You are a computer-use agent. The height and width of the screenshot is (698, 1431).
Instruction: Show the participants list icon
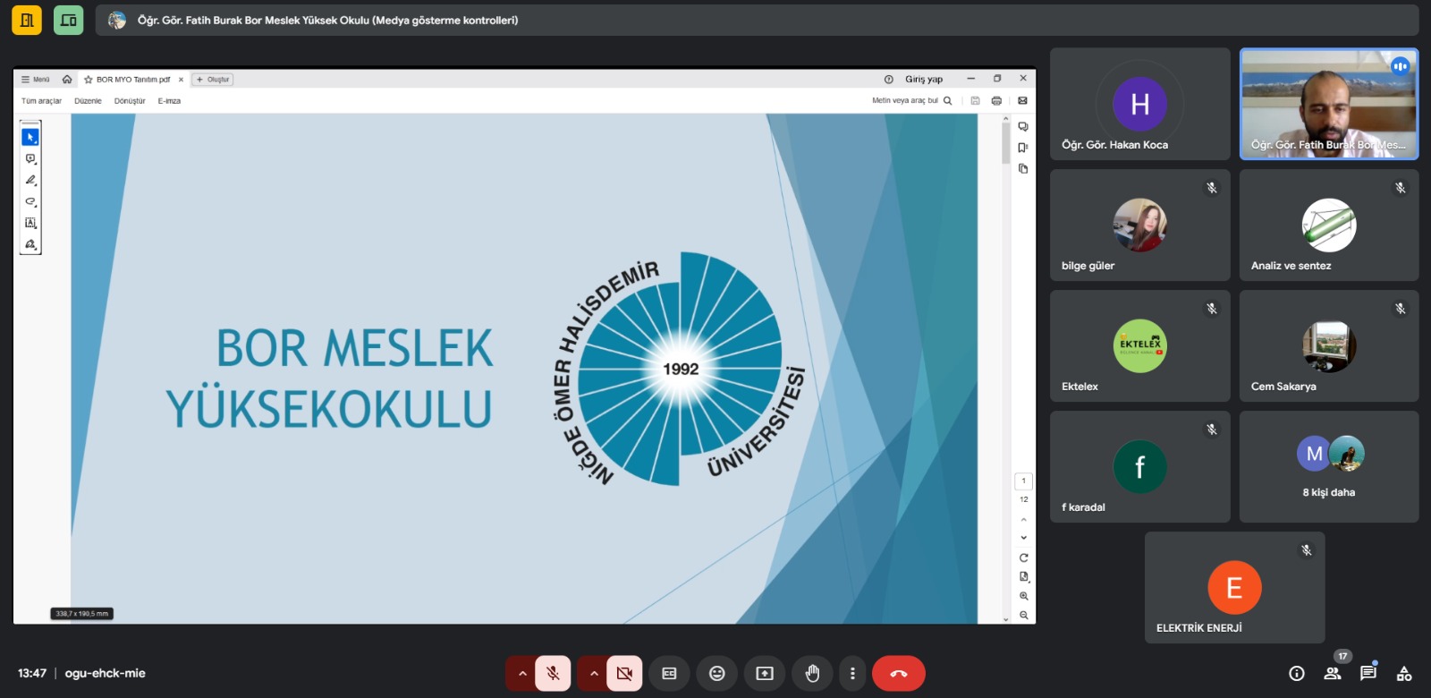1333,674
